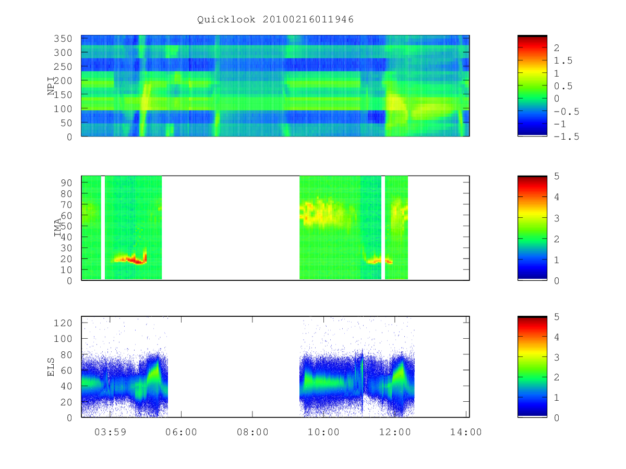Click the 10:00 time tick label
Image resolution: width=626 pixels, height=469 pixels.
pyautogui.click(x=324, y=432)
